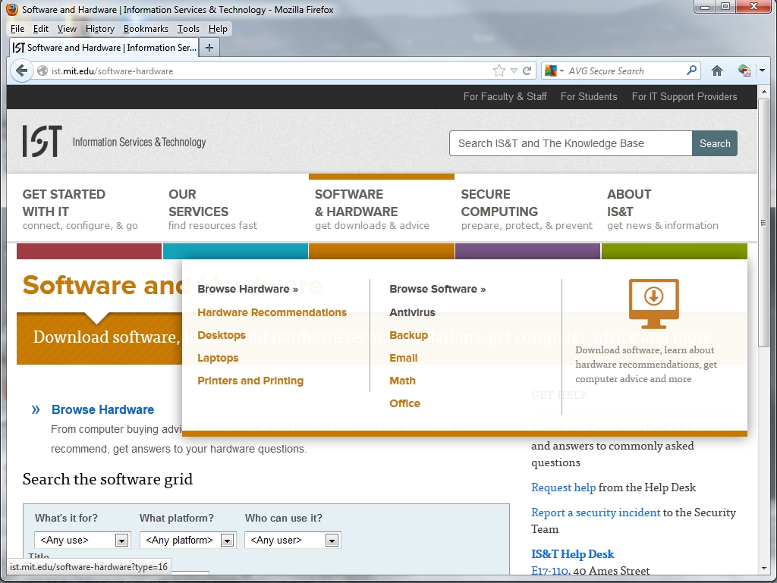Click the magnifier icon in AVG search box
This screenshot has height=583, width=777.
[x=691, y=71]
